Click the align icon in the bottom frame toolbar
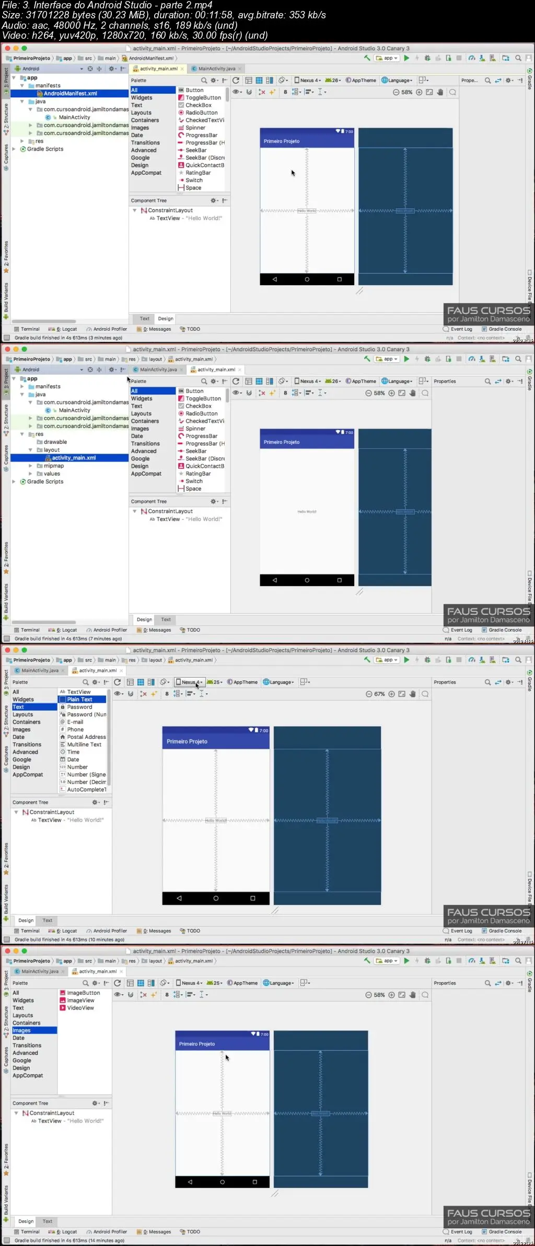535x1246 pixels. click(x=191, y=995)
